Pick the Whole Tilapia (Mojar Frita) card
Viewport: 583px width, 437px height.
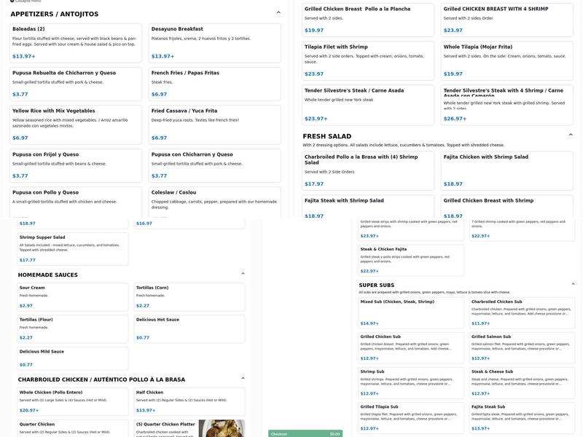click(x=506, y=60)
